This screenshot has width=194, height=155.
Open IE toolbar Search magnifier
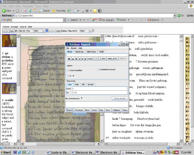44,11
